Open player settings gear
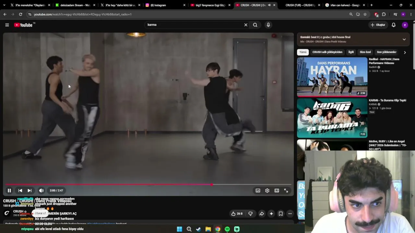Screen dimensions: 415x233 pyautogui.click(x=267, y=191)
